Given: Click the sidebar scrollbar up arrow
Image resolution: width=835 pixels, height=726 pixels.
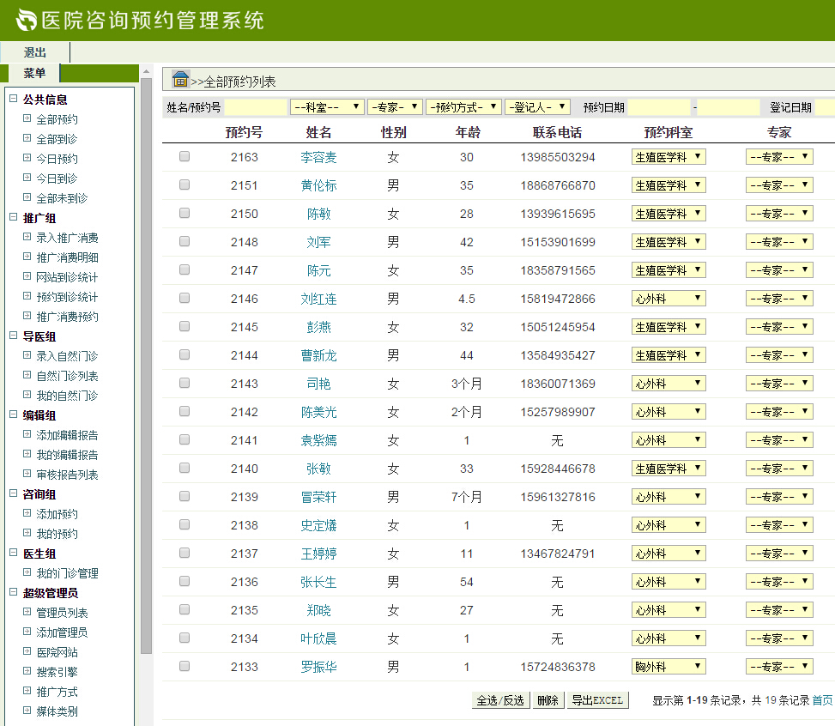Looking at the screenshot, I should (x=146, y=71).
